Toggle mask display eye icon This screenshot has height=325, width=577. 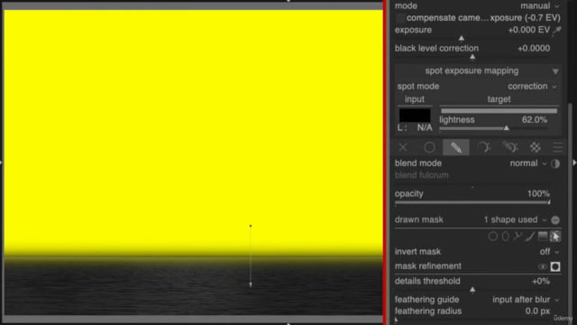pos(543,267)
